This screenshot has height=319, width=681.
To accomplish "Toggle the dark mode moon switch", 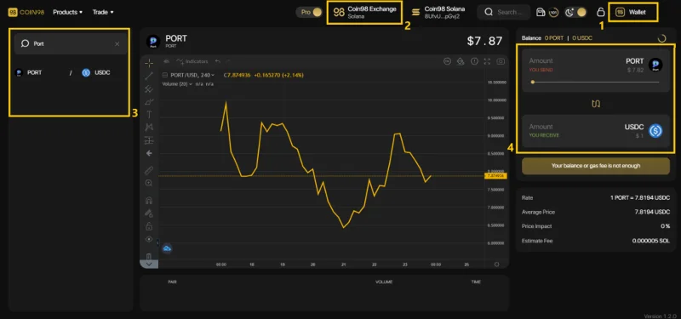I will [575, 12].
